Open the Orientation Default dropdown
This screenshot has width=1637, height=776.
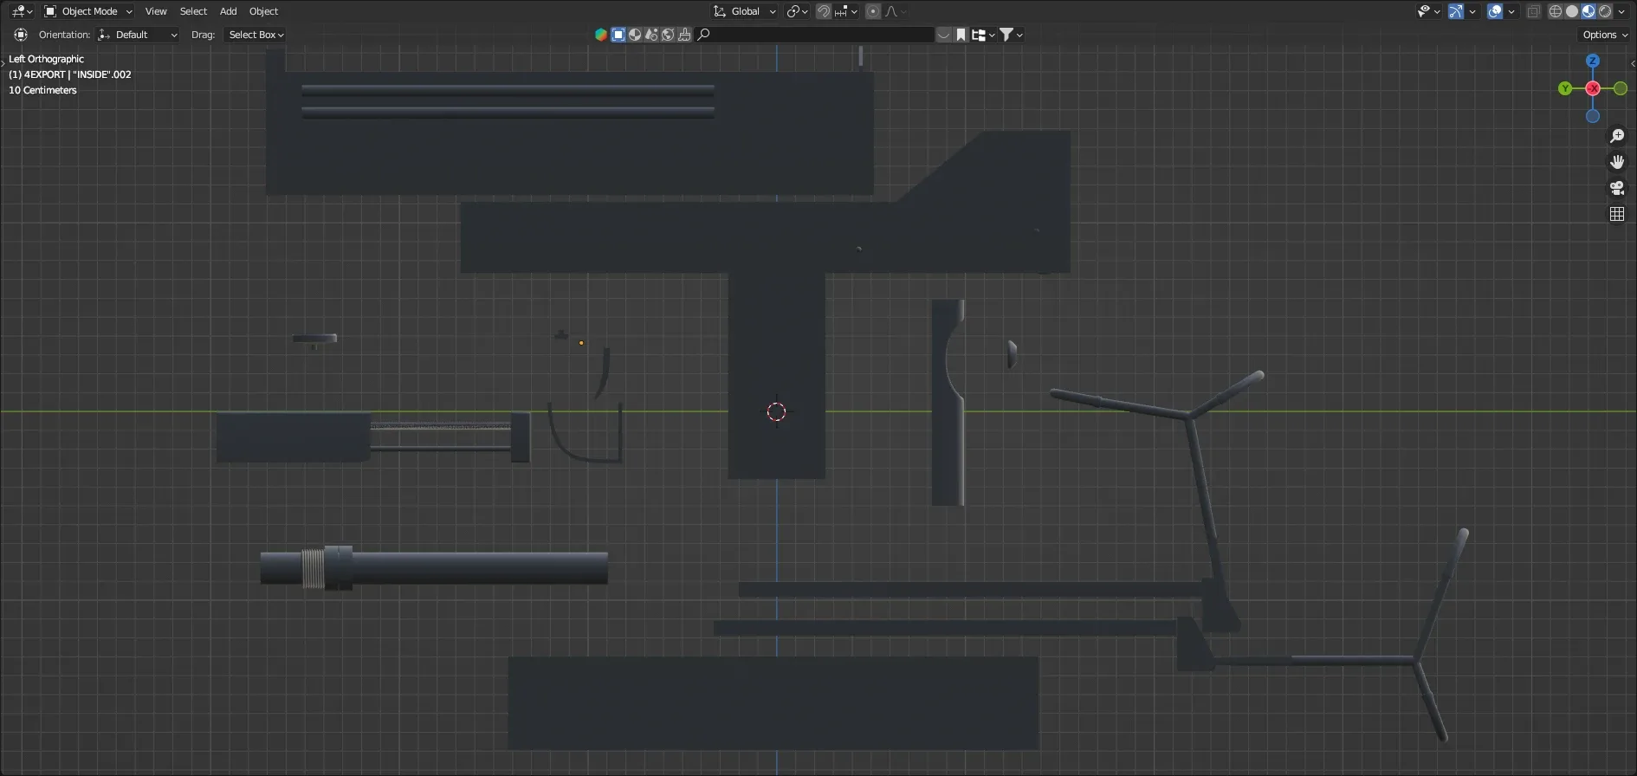pyautogui.click(x=138, y=35)
